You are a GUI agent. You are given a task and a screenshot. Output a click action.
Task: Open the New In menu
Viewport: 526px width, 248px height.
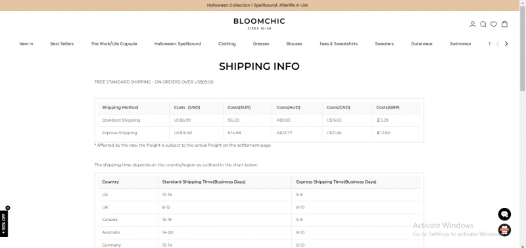26,43
